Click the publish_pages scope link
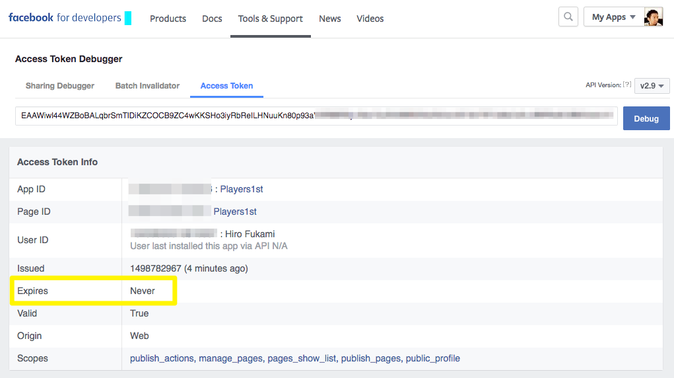Viewport: 674px width, 378px height. pos(371,358)
